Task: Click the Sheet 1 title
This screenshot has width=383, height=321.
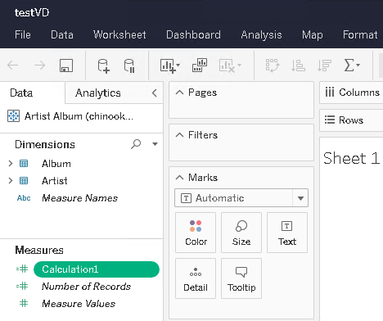Action: 351,158
